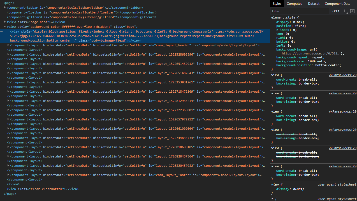Select the opening <page> tag row
The width and height of the screenshot is (357, 201).
135,3
